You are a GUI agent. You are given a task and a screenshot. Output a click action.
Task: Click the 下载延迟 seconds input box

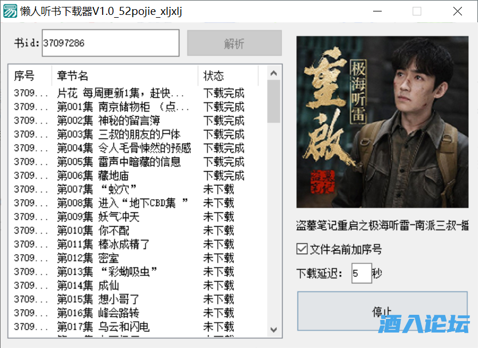361,273
